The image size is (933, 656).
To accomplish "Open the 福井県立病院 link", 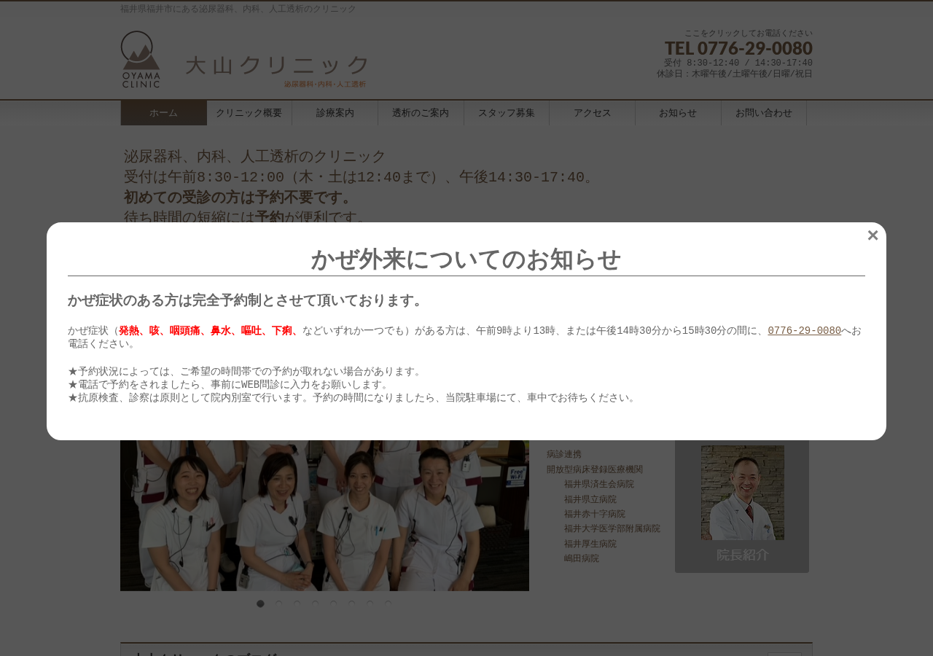I will coord(590,499).
